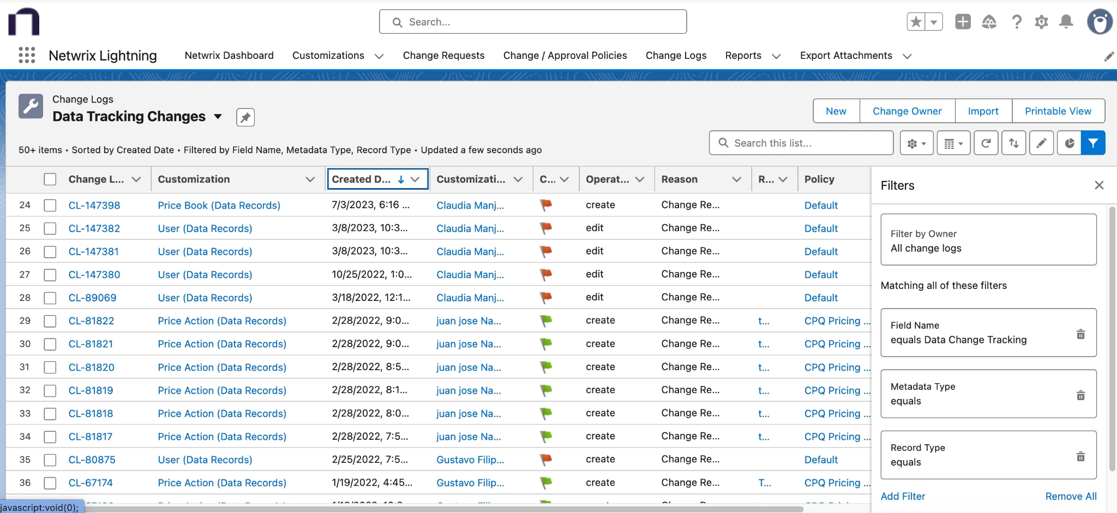
Task: Open charts with the pie chart icon
Action: coord(1068,142)
